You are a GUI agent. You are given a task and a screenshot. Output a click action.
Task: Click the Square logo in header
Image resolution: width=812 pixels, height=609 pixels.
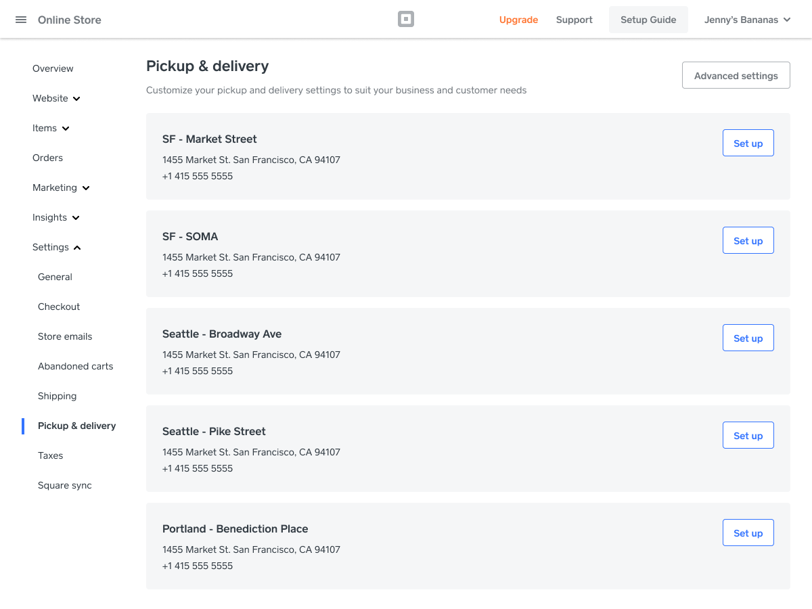coord(406,20)
